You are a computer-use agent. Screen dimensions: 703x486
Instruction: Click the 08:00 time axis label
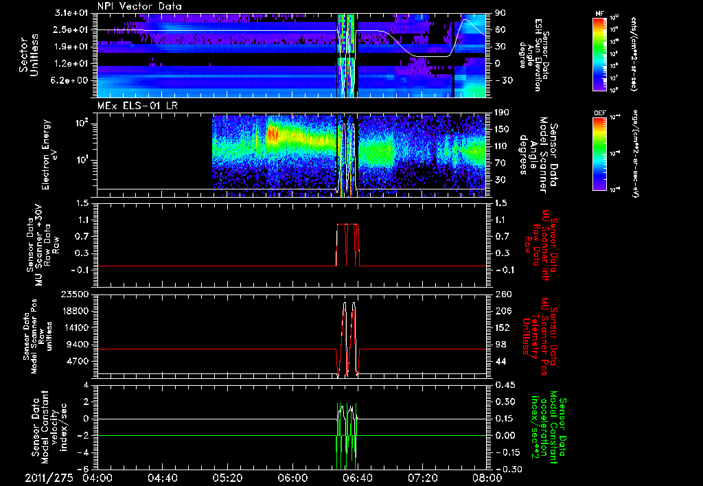coord(487,478)
